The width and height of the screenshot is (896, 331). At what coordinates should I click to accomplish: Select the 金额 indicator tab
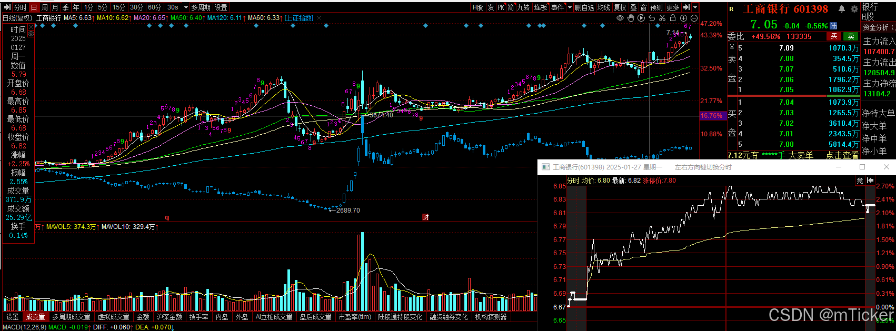(143, 317)
